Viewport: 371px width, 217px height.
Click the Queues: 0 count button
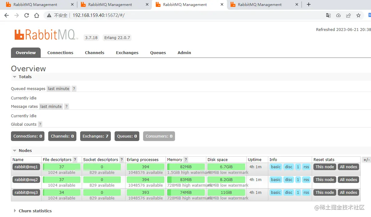[x=127, y=136]
